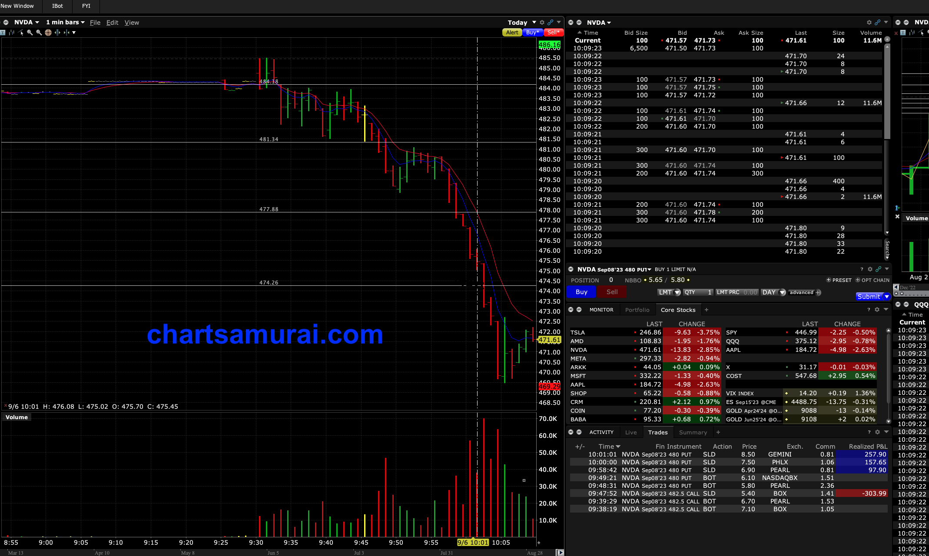Toggle the chart window group link icon
Screen dimensions: 929x556
pos(551,23)
